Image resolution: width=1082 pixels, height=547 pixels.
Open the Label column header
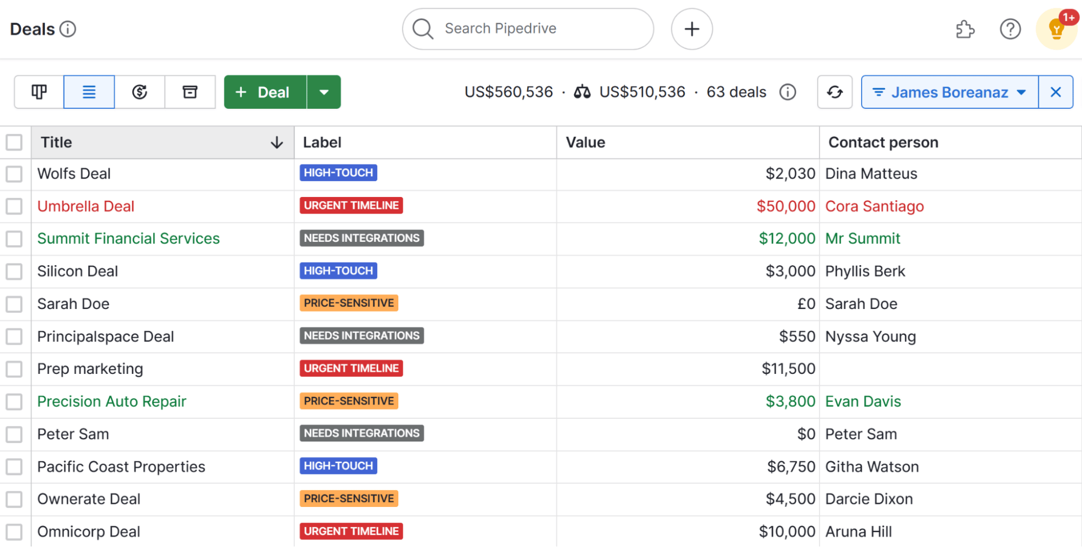(x=323, y=142)
